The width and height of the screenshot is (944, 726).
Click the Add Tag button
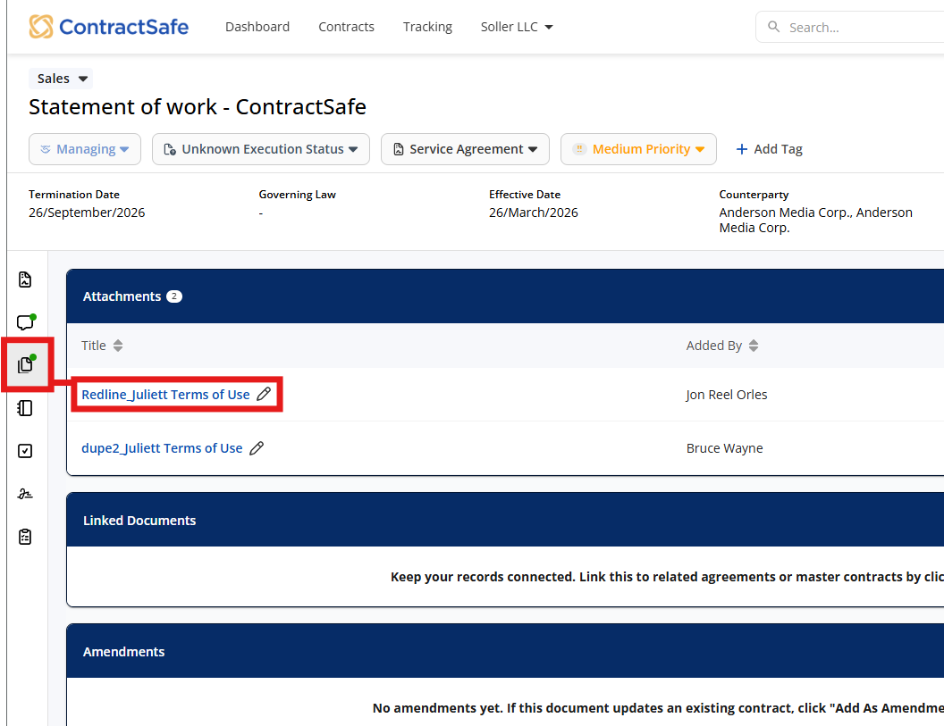click(x=769, y=149)
